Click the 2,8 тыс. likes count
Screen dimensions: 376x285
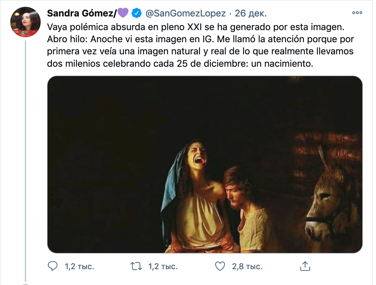247,266
